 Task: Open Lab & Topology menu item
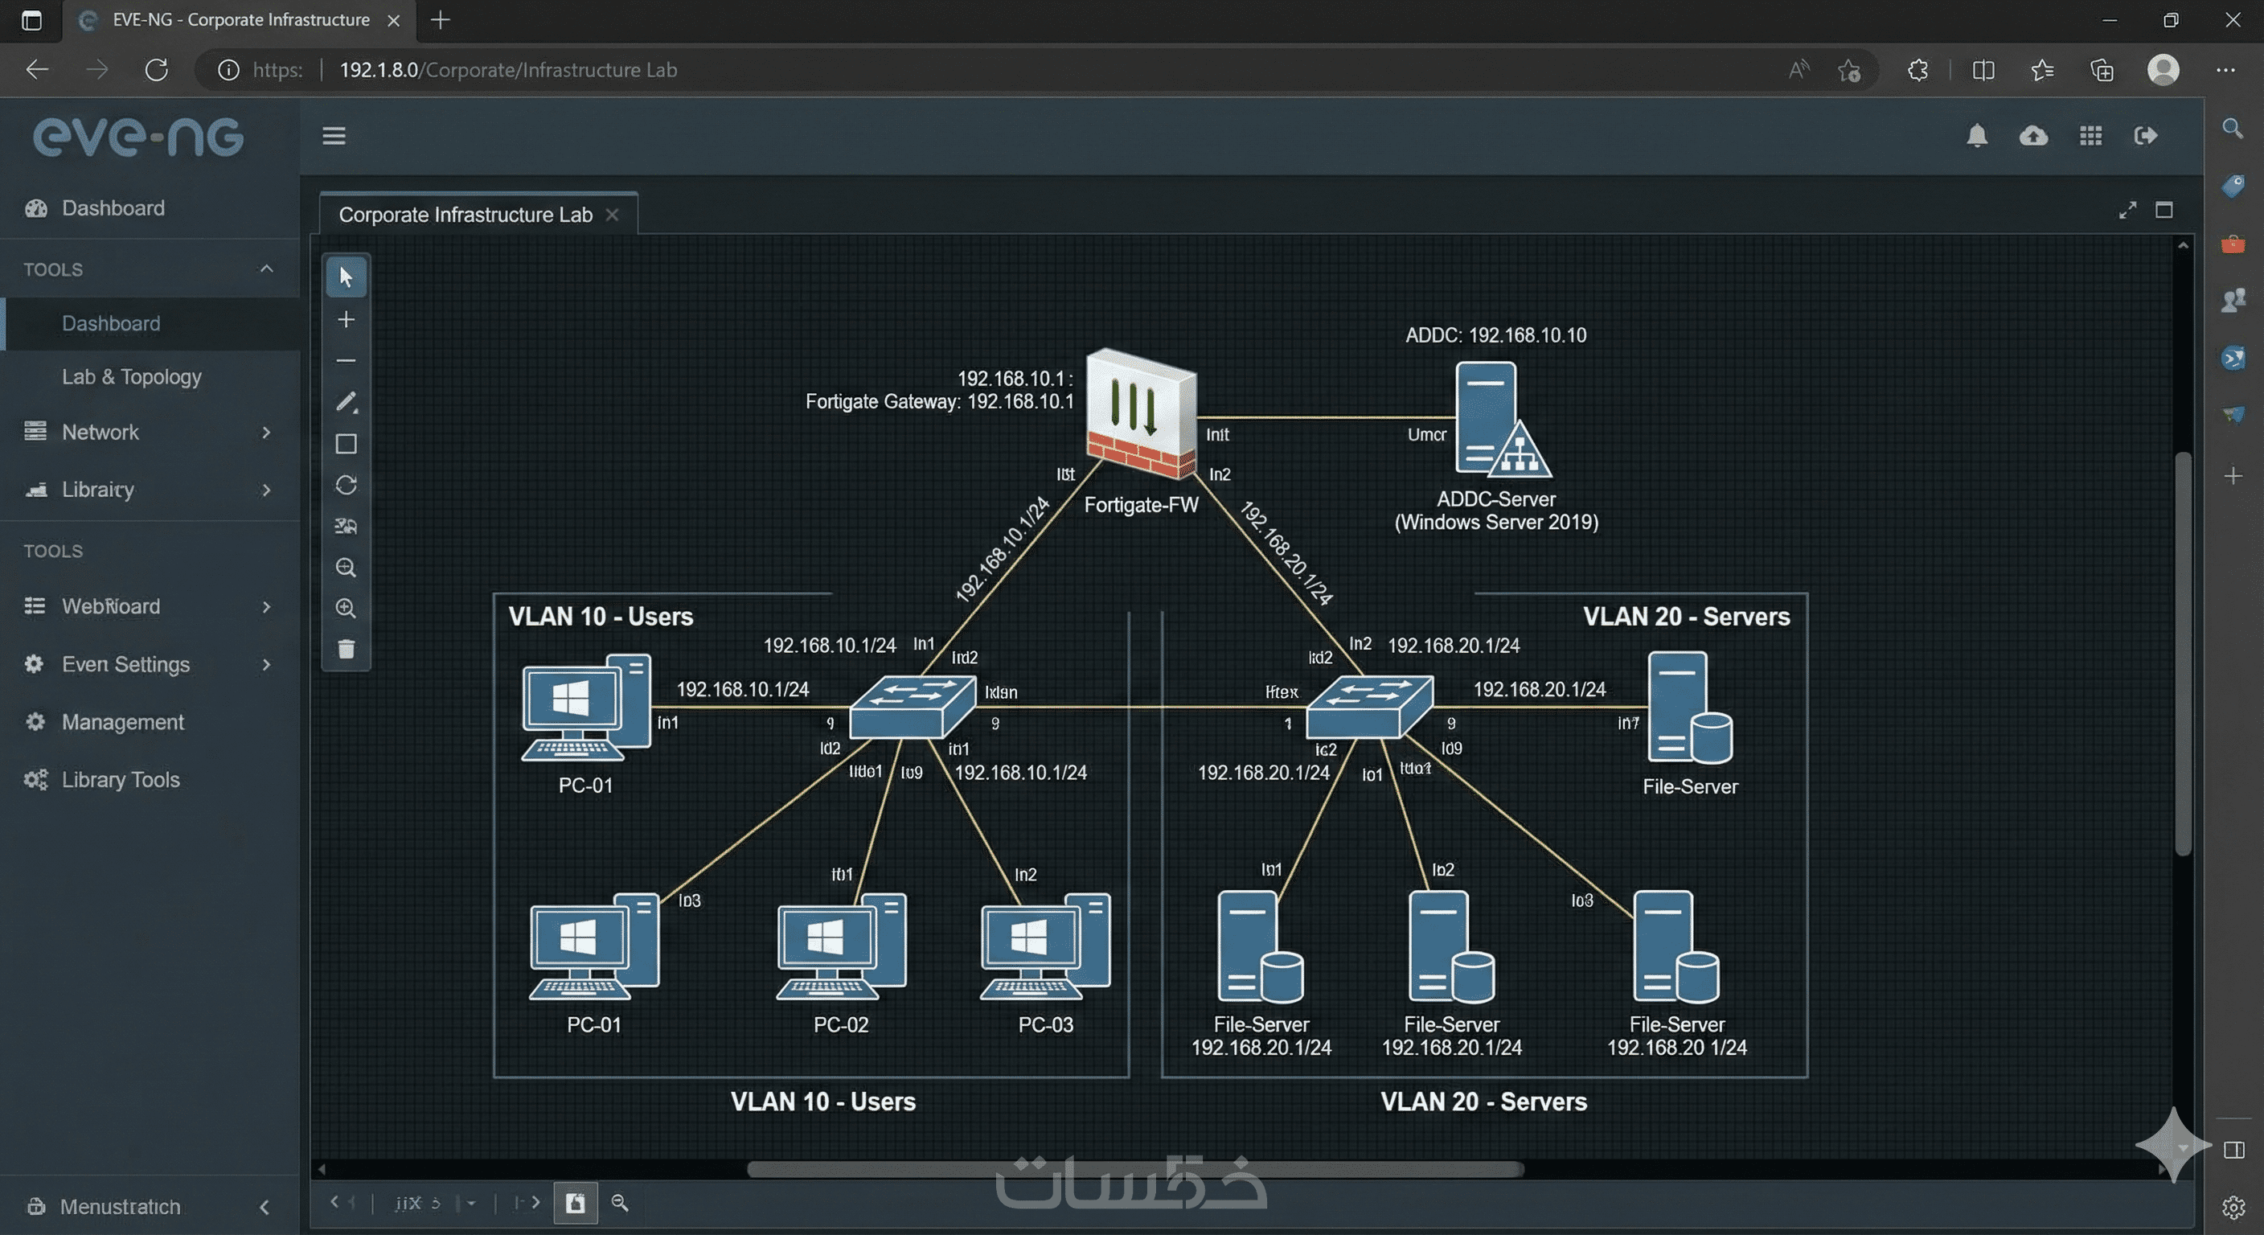click(132, 376)
